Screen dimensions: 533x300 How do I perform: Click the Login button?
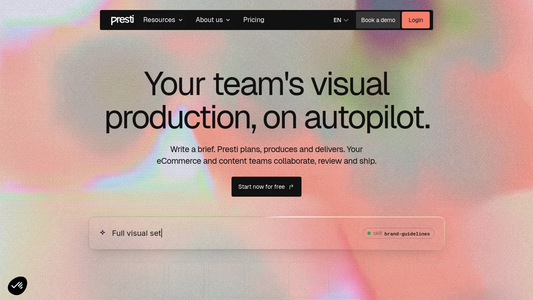pyautogui.click(x=416, y=20)
